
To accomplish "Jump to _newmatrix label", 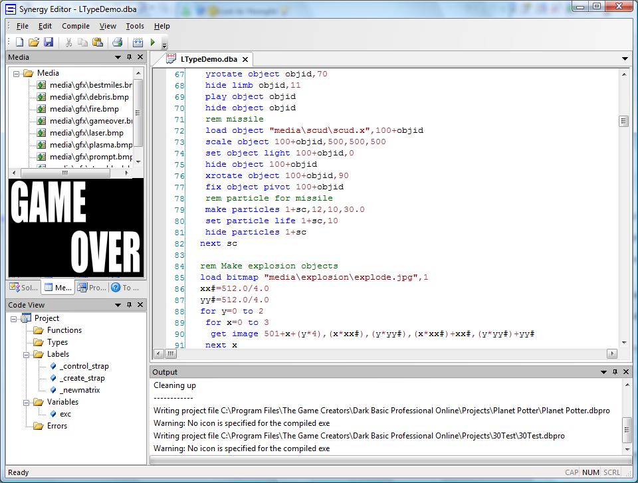I will pyautogui.click(x=80, y=390).
